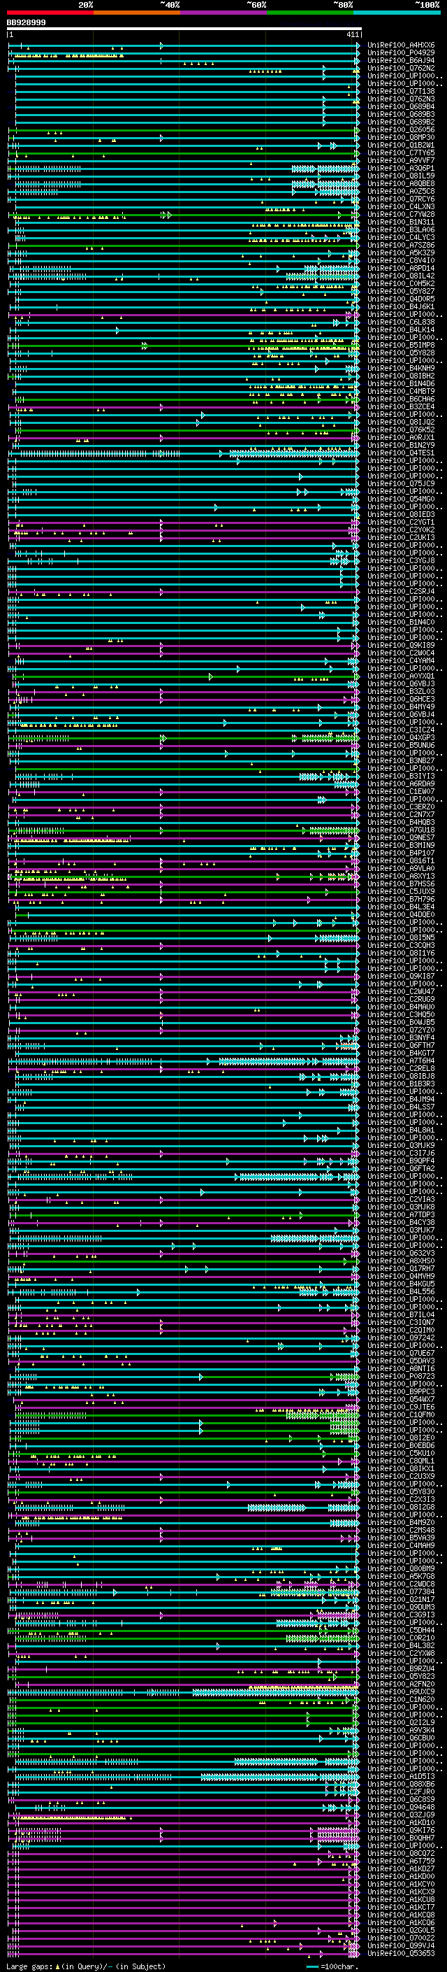The image size is (447, 1972).
Task: Open the UniRef100_Q17RH7 hit
Action: [x=401, y=1268]
